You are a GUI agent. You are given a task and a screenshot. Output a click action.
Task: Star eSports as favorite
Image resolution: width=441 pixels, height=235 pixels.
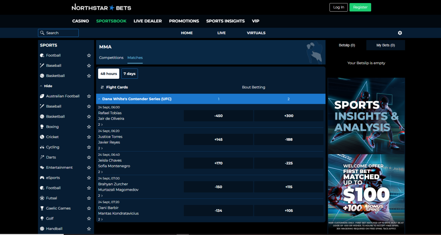pos(89,178)
